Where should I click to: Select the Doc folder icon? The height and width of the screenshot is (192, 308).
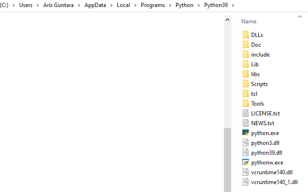coord(246,44)
